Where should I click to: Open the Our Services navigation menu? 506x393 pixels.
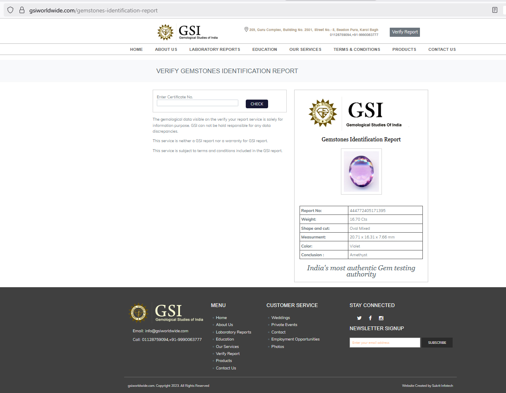point(305,50)
